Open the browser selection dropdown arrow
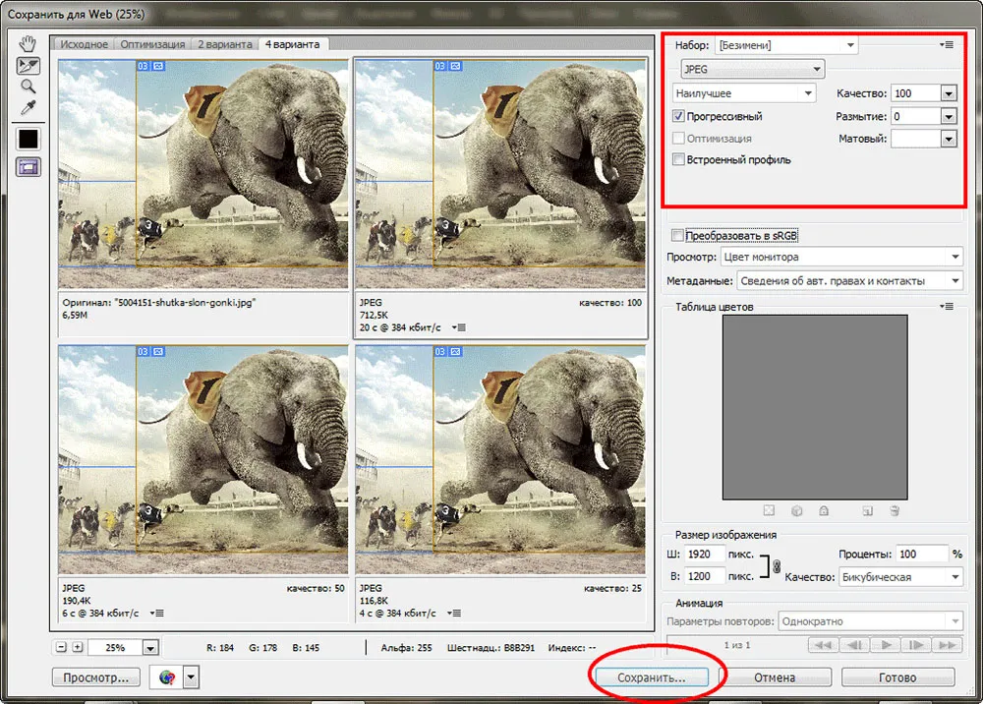The image size is (983, 704). tap(192, 677)
